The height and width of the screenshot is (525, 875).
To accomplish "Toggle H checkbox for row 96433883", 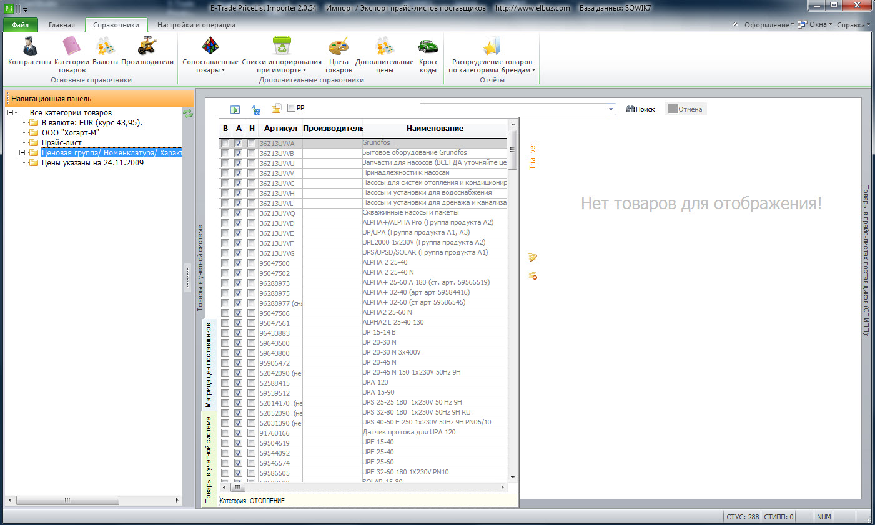I will [x=251, y=333].
